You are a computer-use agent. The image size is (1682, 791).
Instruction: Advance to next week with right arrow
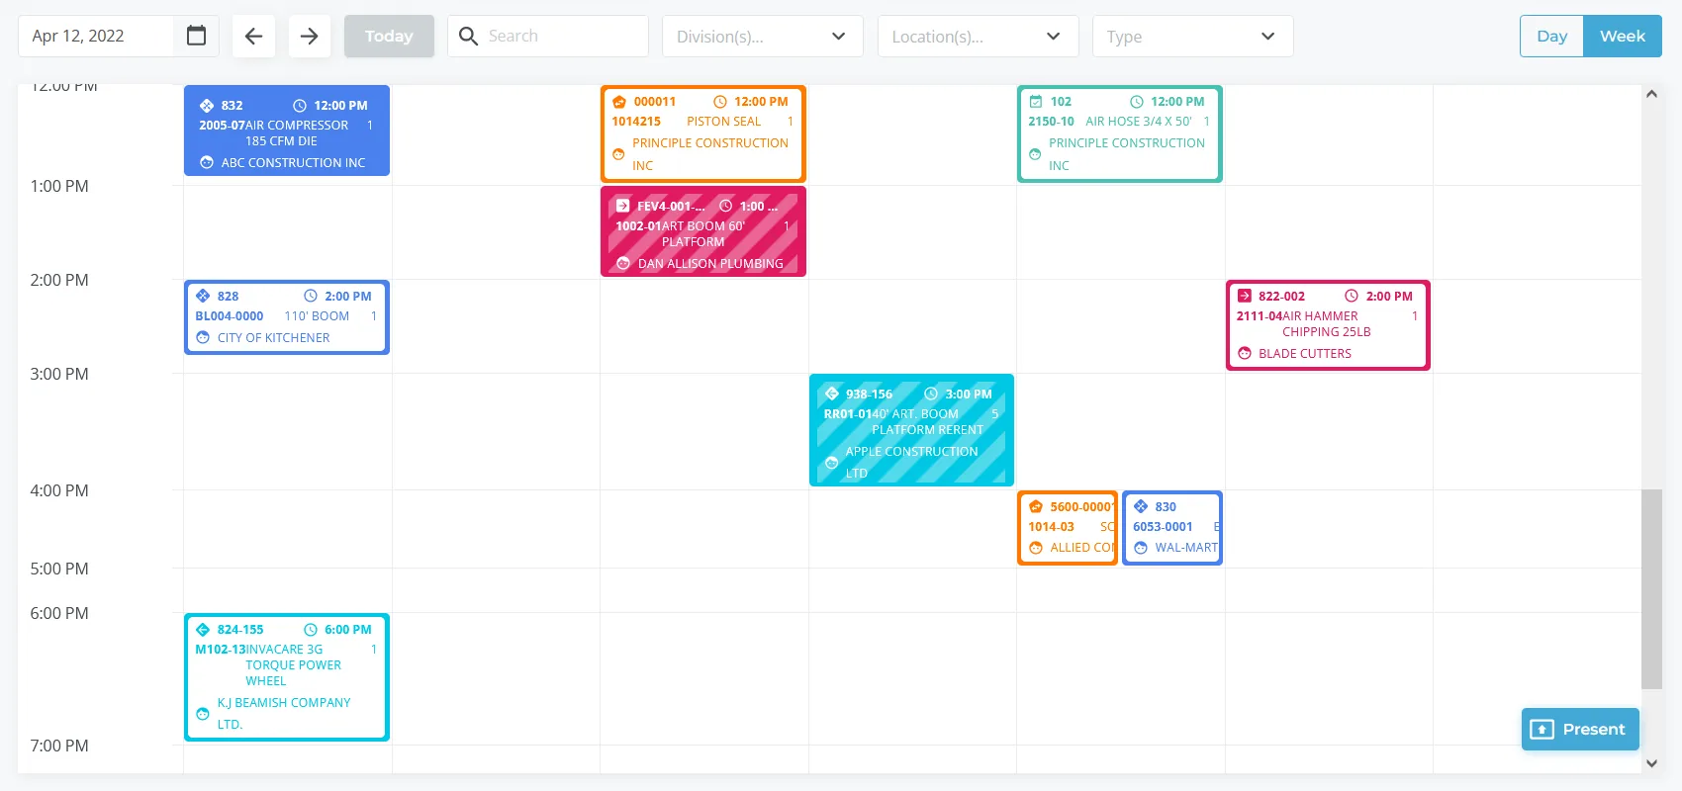310,36
